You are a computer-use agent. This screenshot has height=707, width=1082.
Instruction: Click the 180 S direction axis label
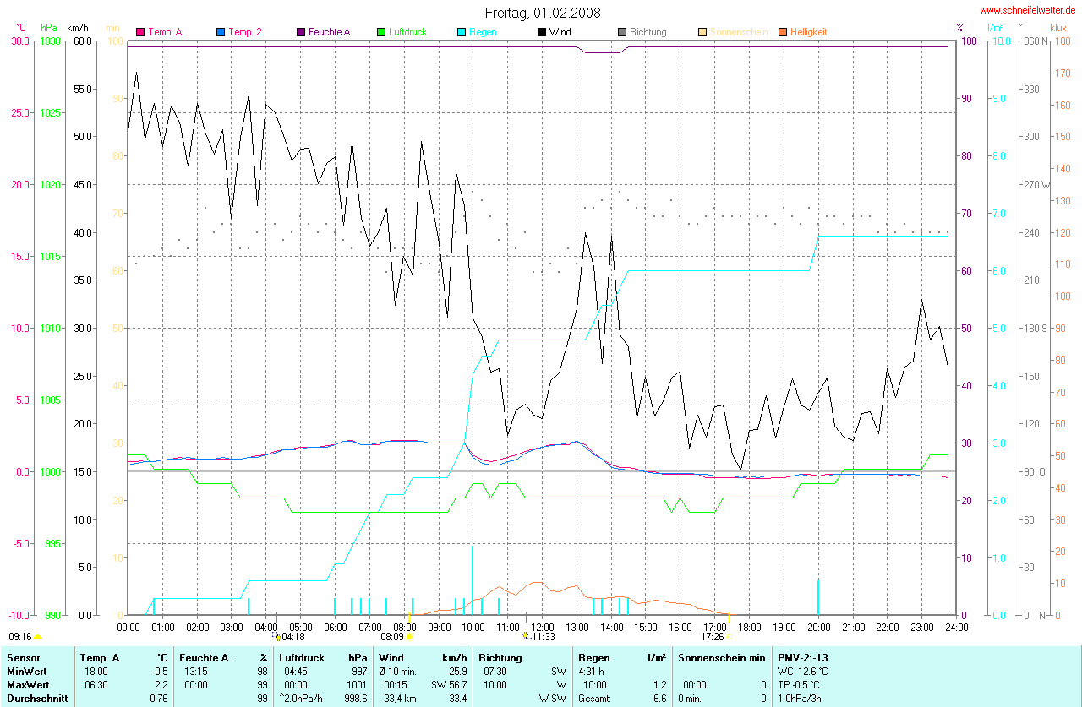(1036, 329)
